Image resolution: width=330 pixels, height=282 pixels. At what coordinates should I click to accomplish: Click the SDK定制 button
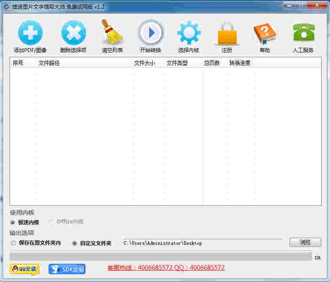coord(67,269)
